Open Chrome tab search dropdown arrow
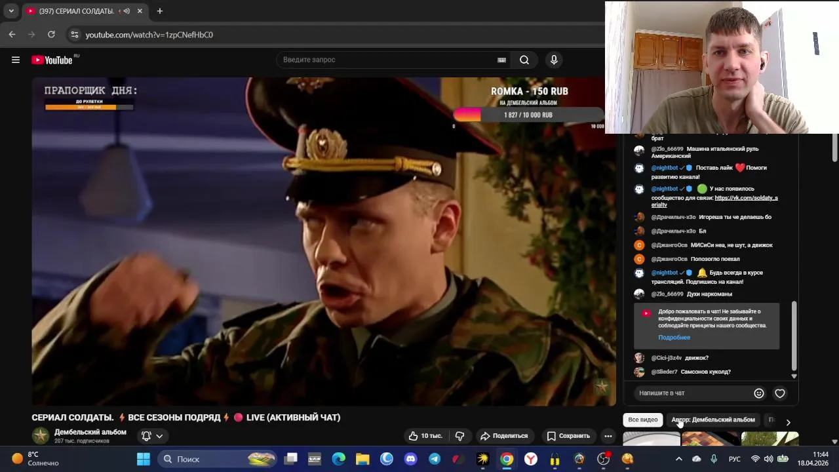The width and height of the screenshot is (839, 472). (x=11, y=11)
